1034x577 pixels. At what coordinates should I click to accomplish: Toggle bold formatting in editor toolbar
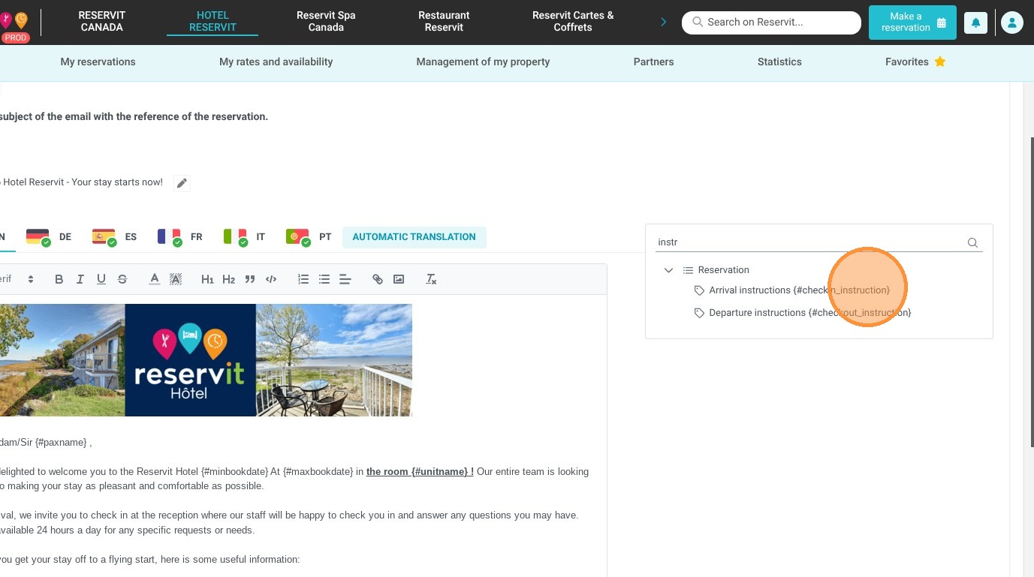click(59, 279)
